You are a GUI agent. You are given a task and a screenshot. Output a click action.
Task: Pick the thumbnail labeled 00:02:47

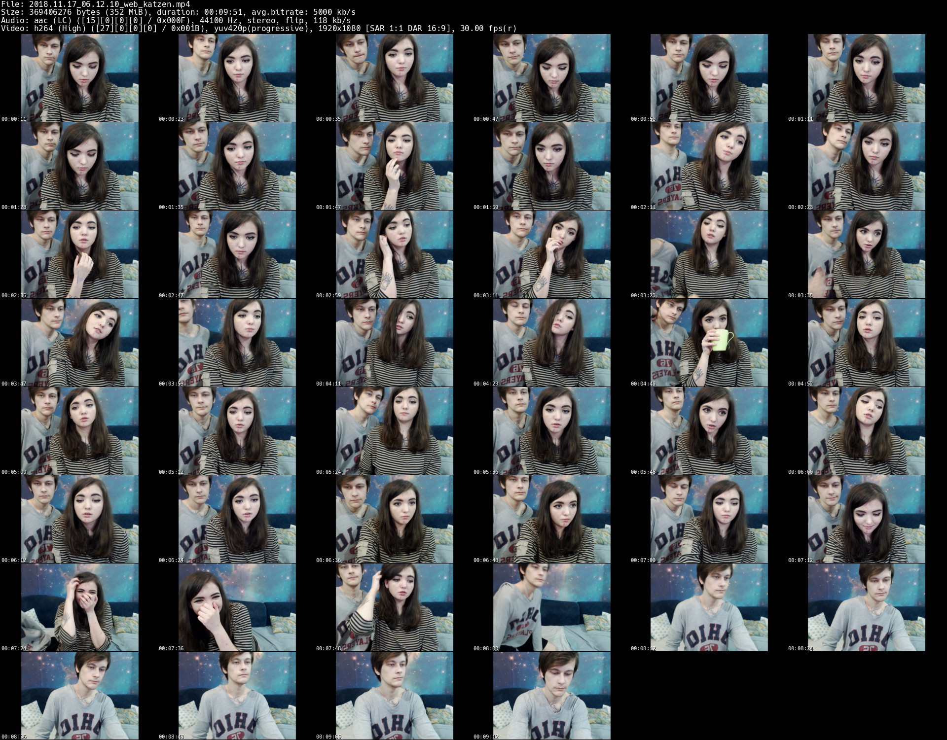click(237, 254)
